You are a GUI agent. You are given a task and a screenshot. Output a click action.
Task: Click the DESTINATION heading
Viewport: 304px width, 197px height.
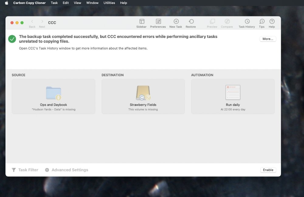[x=112, y=75]
